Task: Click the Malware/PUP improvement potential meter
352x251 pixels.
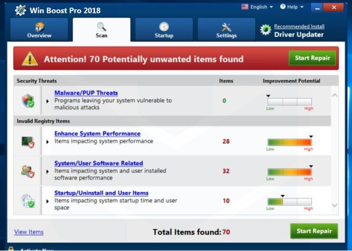Action: click(x=290, y=102)
